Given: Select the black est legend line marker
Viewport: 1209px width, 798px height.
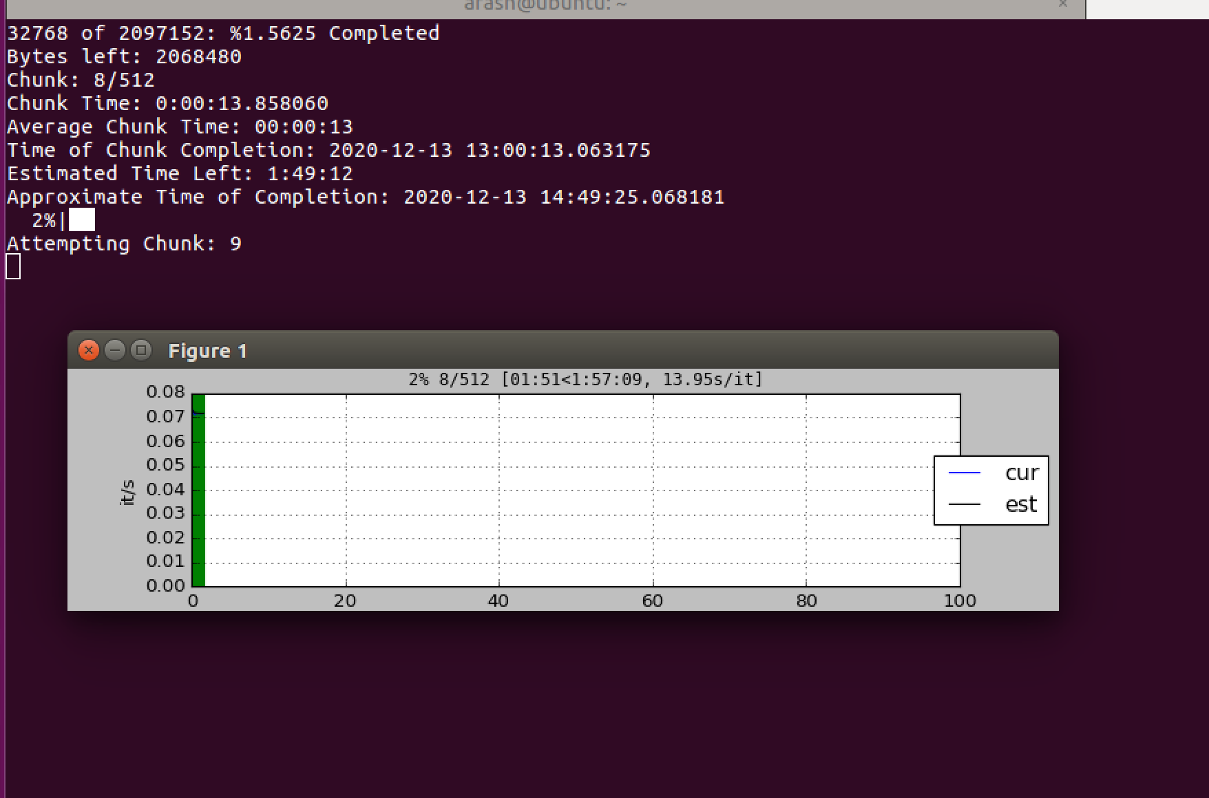Looking at the screenshot, I should 963,504.
